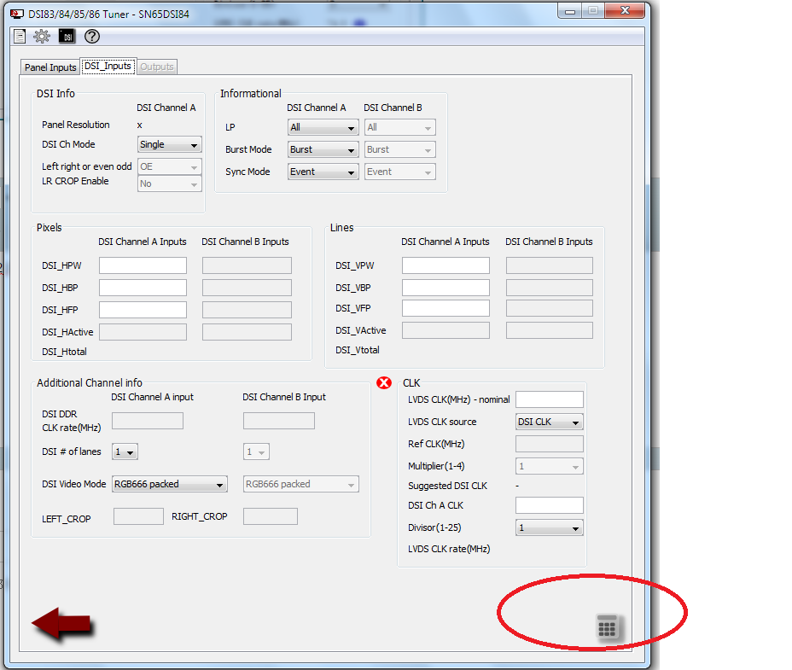Image resolution: width=792 pixels, height=670 pixels.
Task: Open LP dropdown for DSI Channel A
Action: pyautogui.click(x=323, y=127)
